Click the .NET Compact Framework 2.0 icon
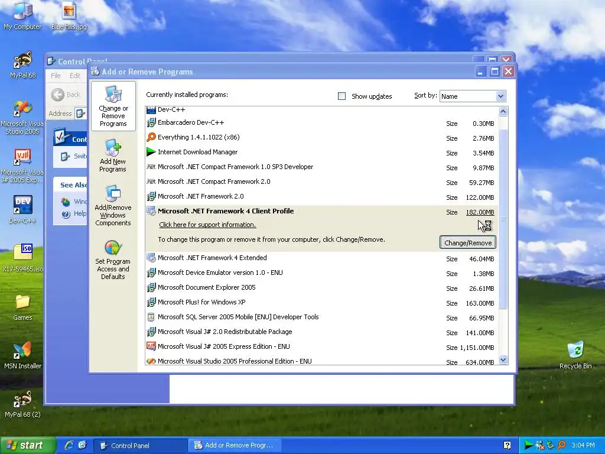This screenshot has height=454, width=605. pos(151,181)
